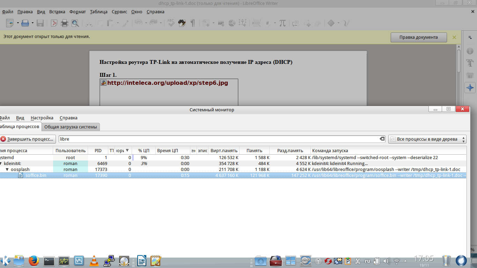Screen dimensions: 477x268
Task: Click the Insert Formula pi icon
Action: (282, 23)
